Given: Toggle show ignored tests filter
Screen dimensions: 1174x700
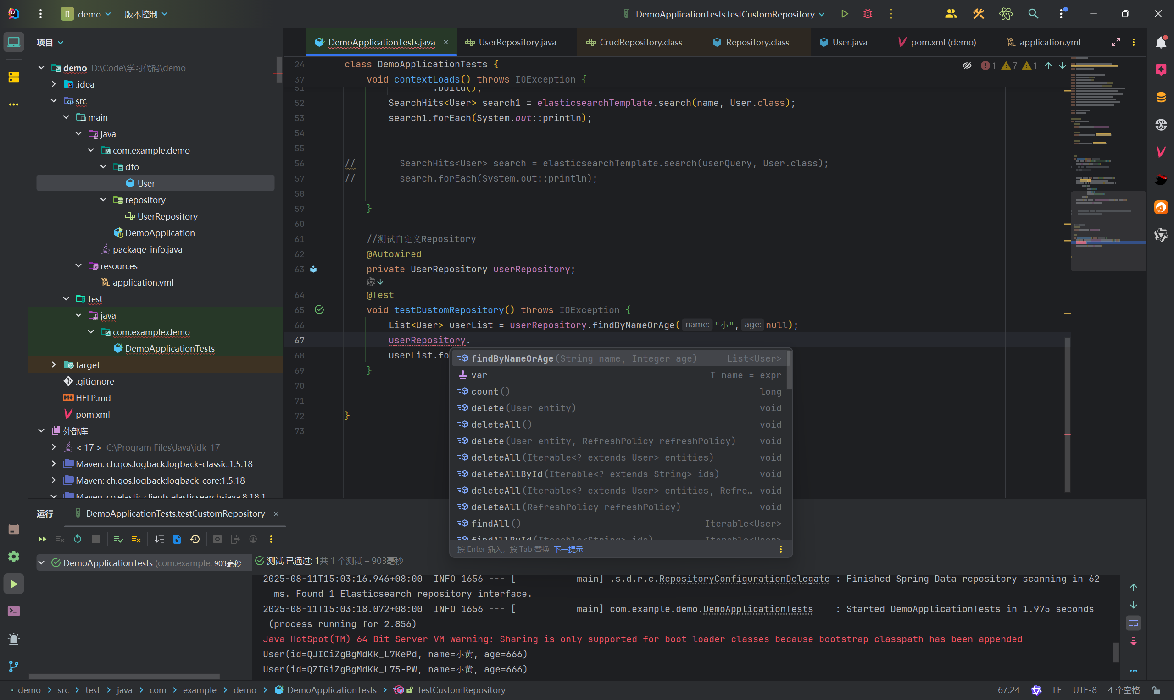Looking at the screenshot, I should pos(136,539).
